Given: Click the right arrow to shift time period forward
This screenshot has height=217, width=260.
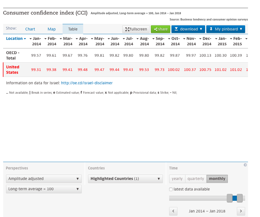Looking at the screenshot, I should pyautogui.click(x=241, y=211).
